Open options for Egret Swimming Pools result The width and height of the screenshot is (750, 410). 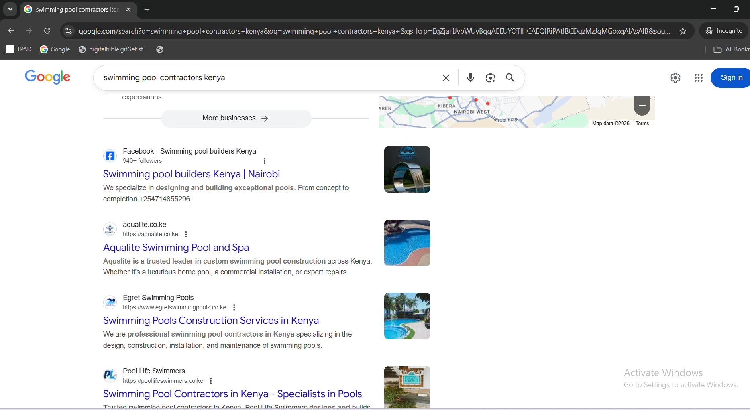pos(234,307)
